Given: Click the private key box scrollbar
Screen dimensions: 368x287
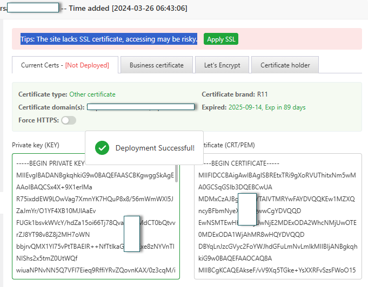Looking at the screenshot, I should click(x=176, y=173).
